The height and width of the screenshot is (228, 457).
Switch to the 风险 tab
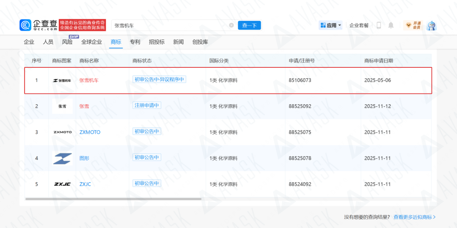click(x=67, y=42)
